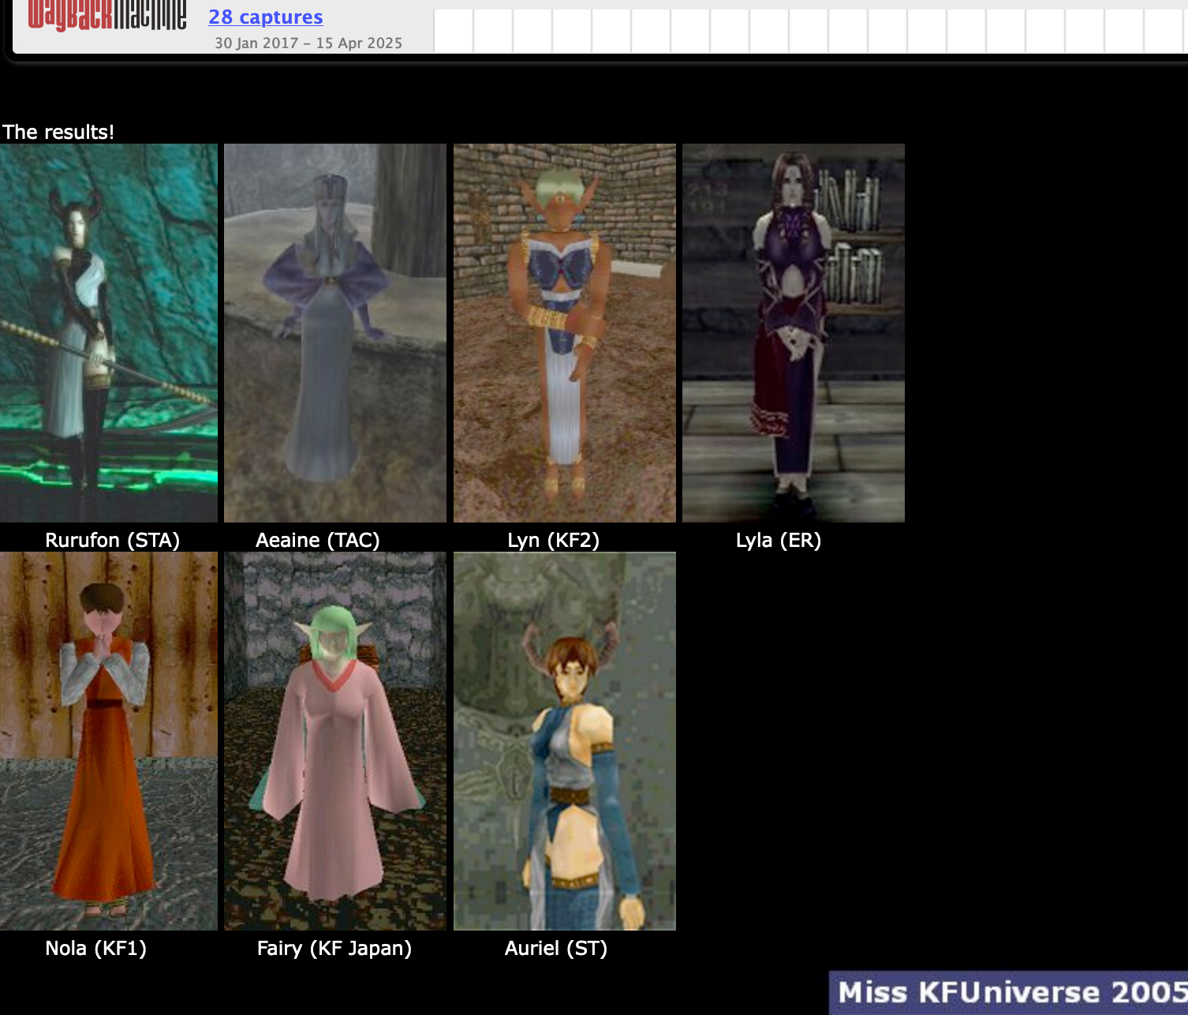Open the Lyn character image
The image size is (1188, 1015).
click(x=565, y=332)
